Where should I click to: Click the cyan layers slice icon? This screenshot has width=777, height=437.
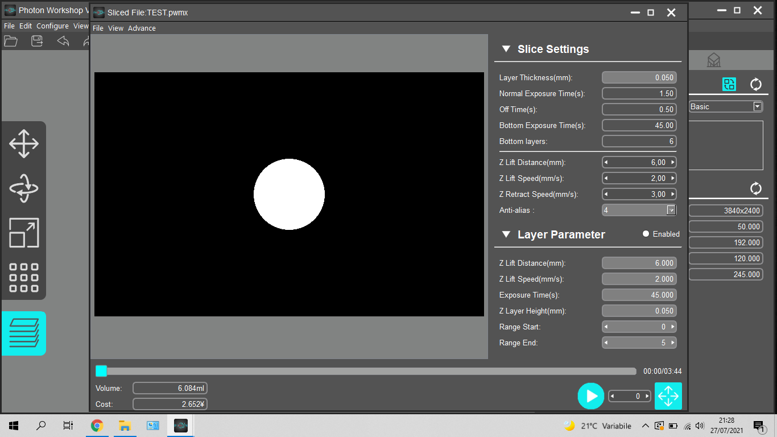tap(24, 333)
